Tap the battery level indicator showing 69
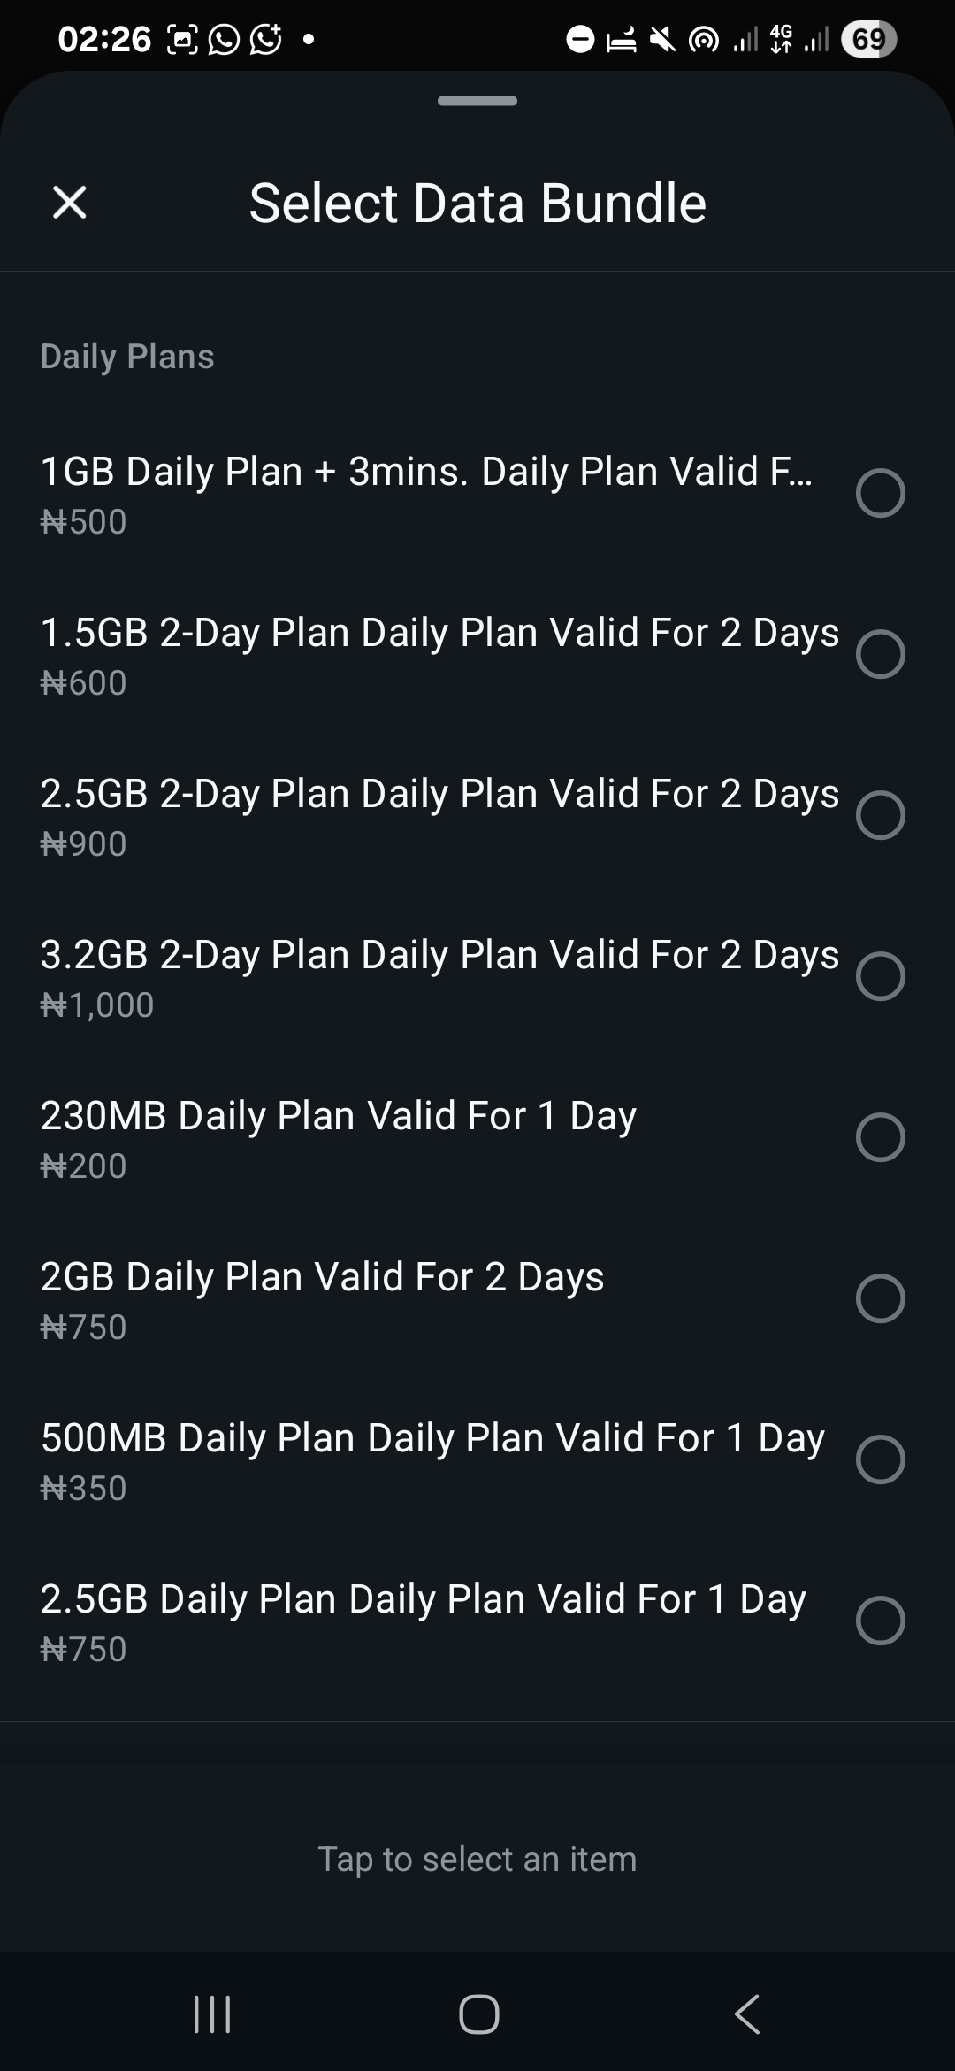 click(x=868, y=39)
